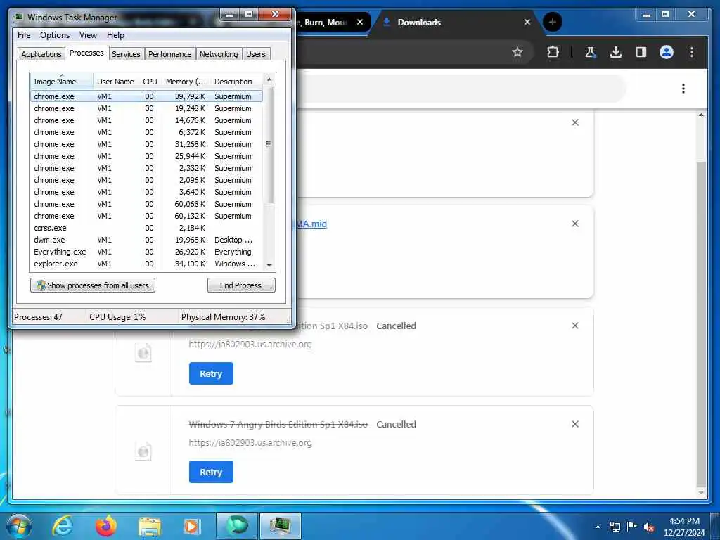The image size is (720, 540).
Task: Click process list scroll down arrow
Action: pyautogui.click(x=269, y=265)
